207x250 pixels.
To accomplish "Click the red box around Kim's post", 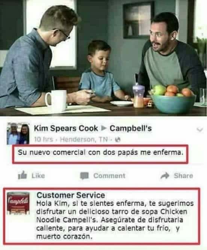I will pos(100,154).
